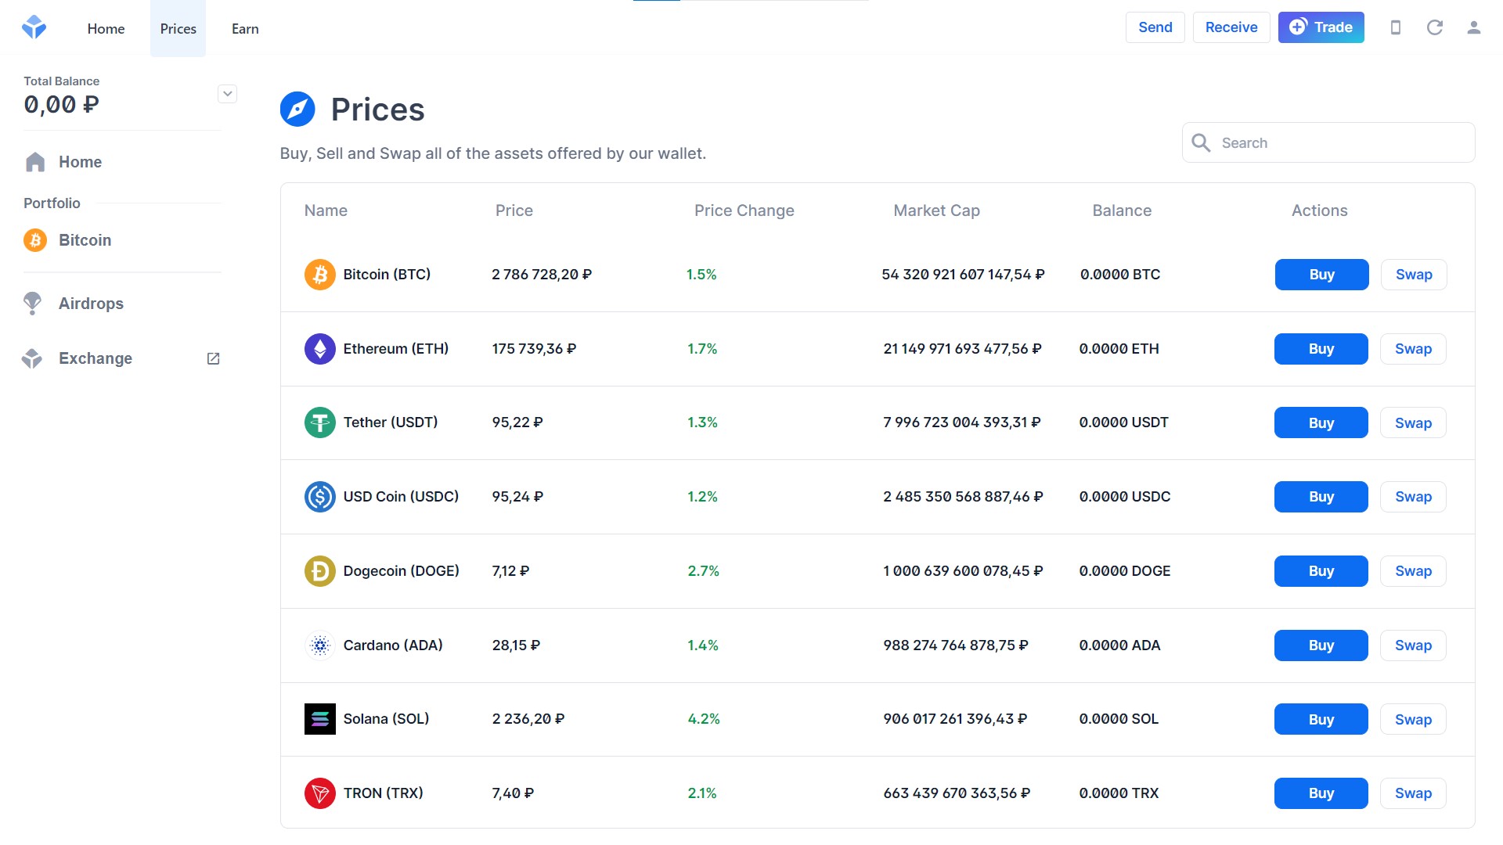The height and width of the screenshot is (845, 1503).
Task: Click the Name column header
Action: click(x=326, y=210)
